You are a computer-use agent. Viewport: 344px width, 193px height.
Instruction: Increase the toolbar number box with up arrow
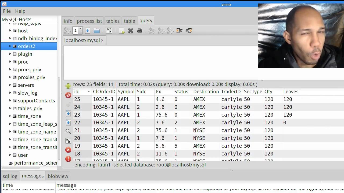coord(80,29)
